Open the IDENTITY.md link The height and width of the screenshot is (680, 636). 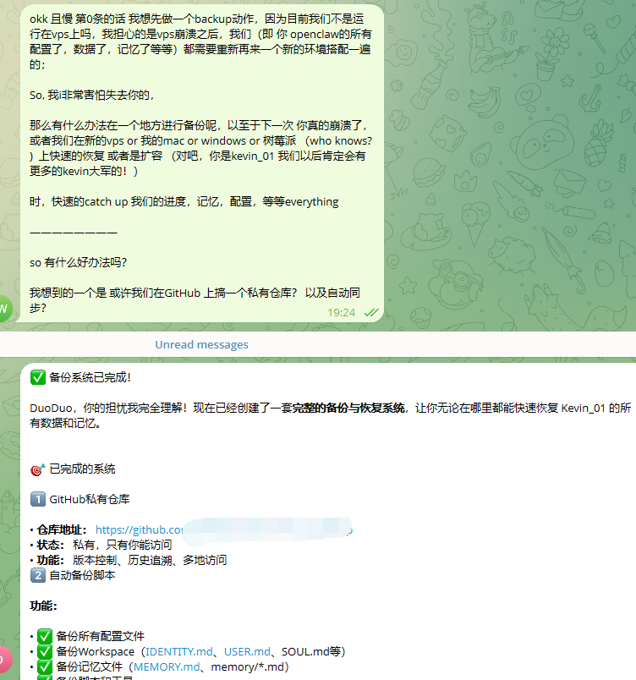[179, 651]
